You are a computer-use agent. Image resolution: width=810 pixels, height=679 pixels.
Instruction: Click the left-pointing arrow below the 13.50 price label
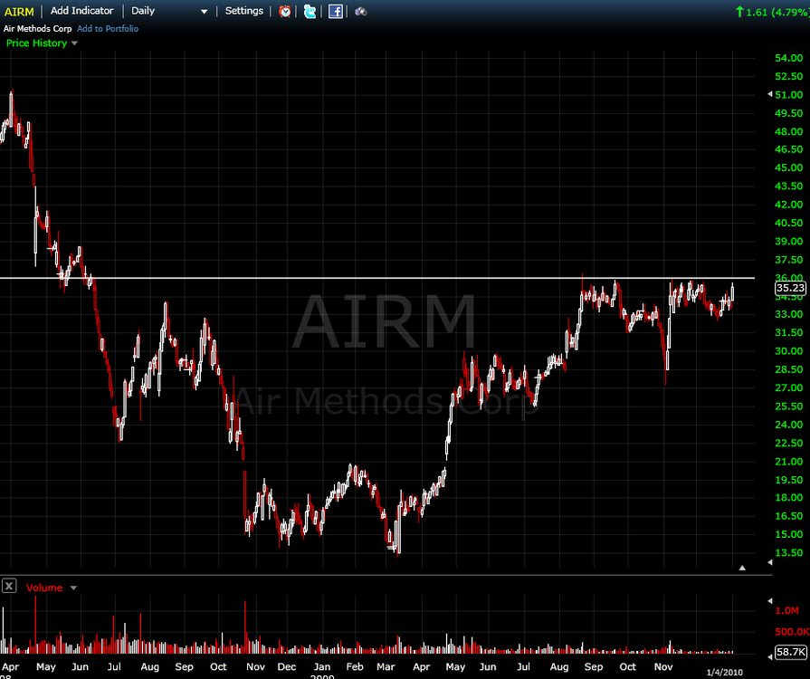(x=769, y=562)
